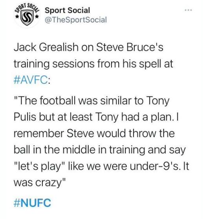Follow the #AVFC hashtag

point(31,80)
